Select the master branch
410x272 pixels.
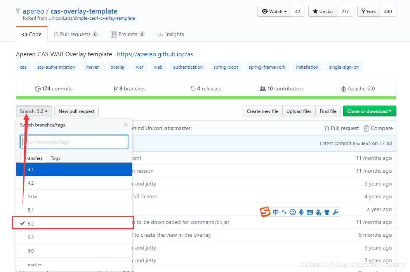pos(74,264)
